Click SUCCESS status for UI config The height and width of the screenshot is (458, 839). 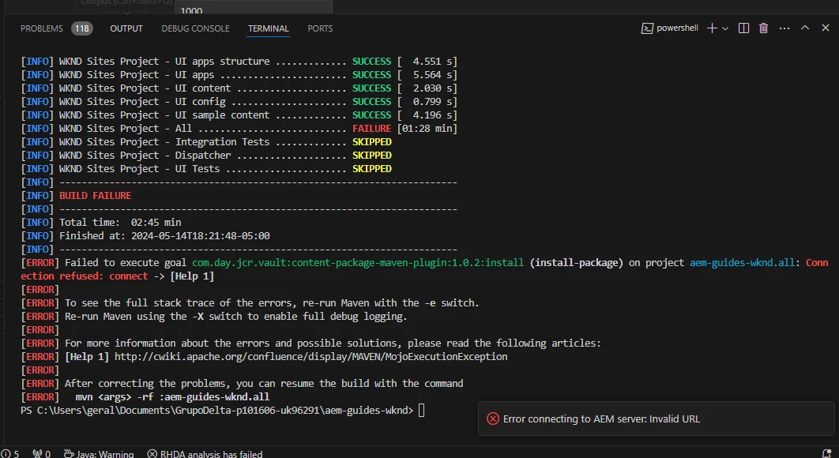[372, 102]
